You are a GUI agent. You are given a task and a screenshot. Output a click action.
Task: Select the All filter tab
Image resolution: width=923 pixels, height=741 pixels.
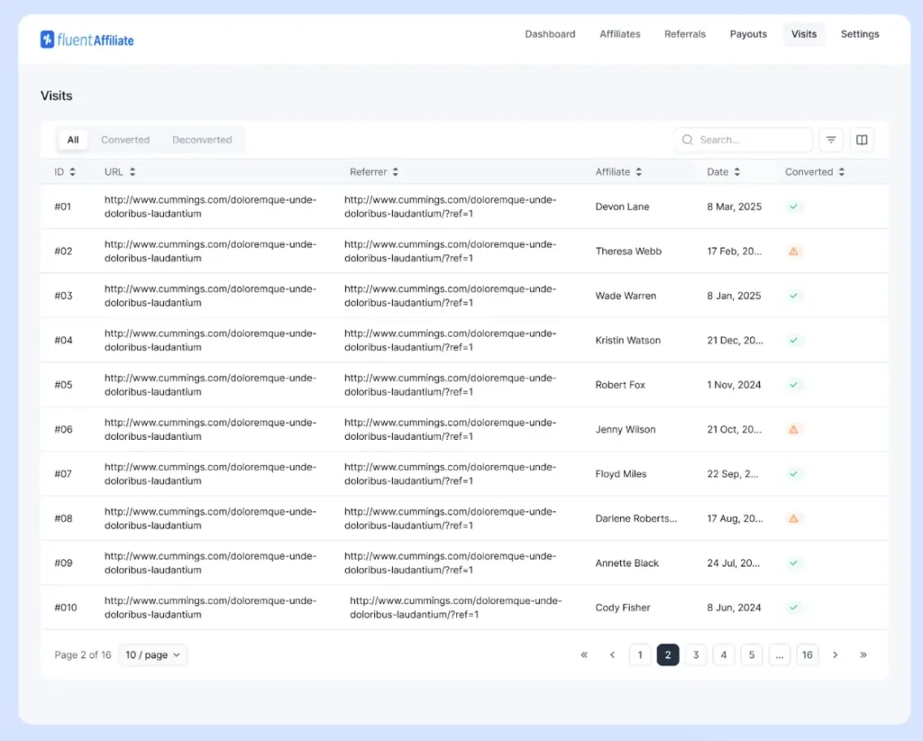73,140
